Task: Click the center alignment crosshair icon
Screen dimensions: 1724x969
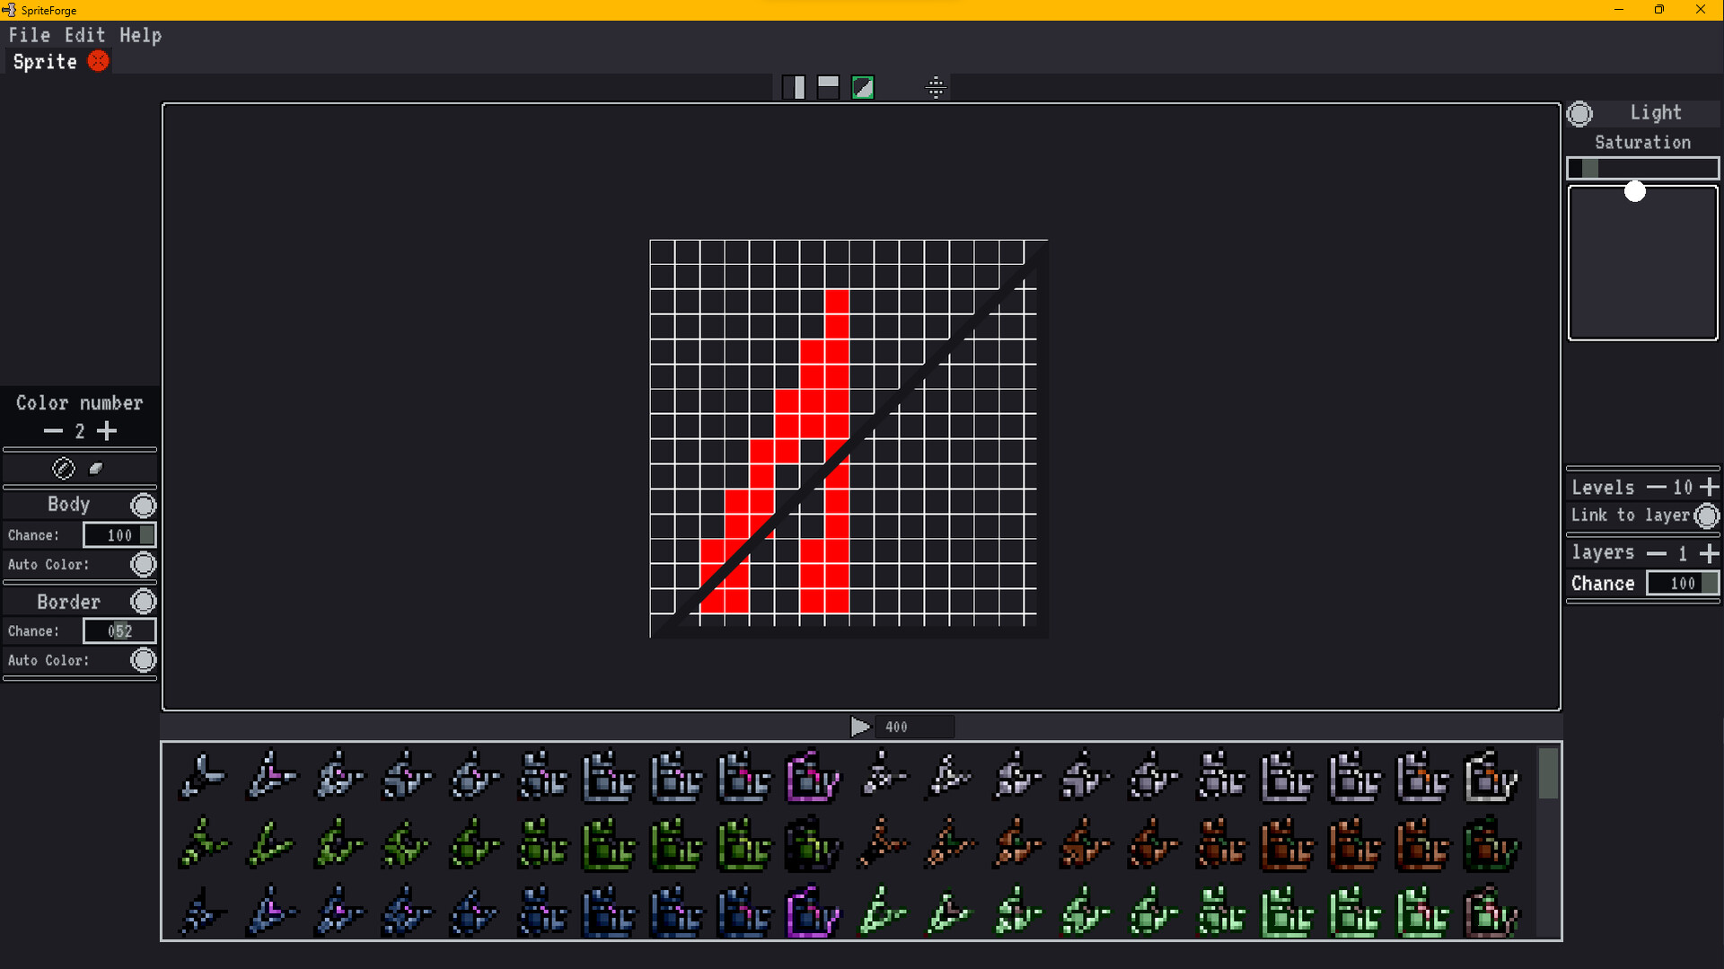Action: (x=937, y=87)
